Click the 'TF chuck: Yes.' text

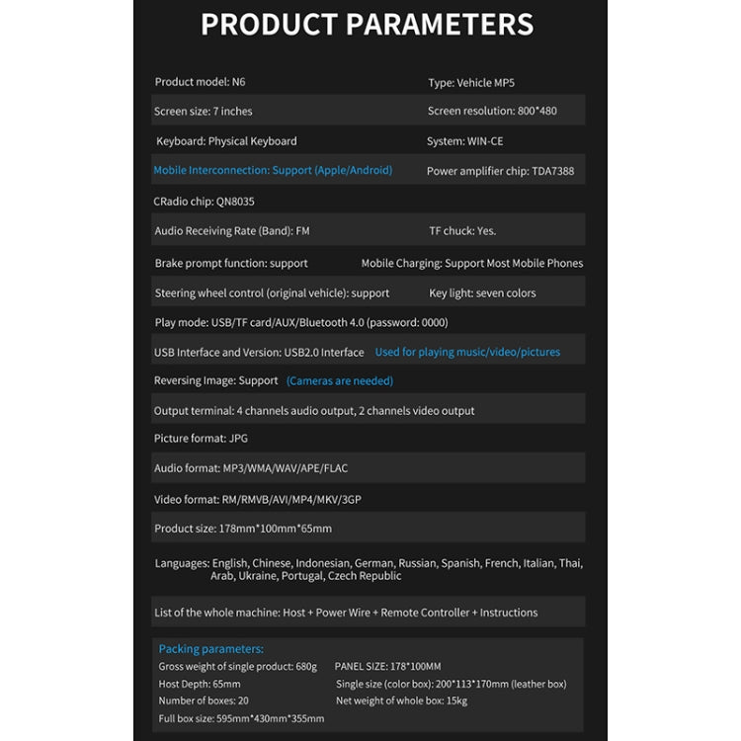[x=462, y=231]
